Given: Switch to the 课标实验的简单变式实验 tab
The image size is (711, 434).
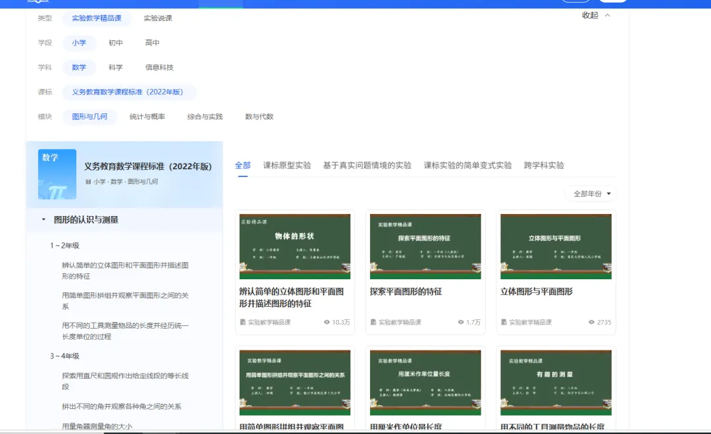Looking at the screenshot, I should pos(467,165).
